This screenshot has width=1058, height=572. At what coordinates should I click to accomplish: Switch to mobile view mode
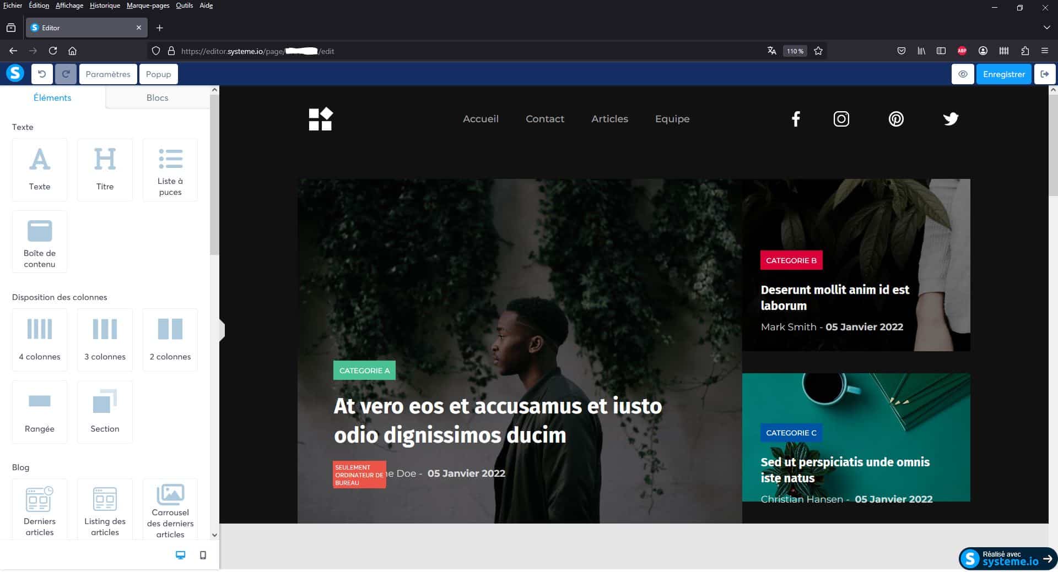203,555
